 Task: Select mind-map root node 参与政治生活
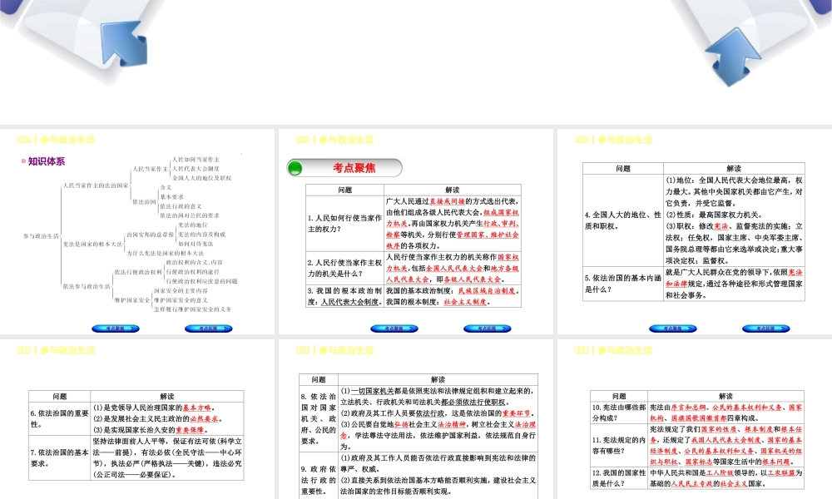(41, 235)
